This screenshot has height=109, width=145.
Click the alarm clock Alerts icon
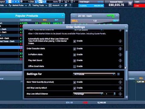pos(60,2)
